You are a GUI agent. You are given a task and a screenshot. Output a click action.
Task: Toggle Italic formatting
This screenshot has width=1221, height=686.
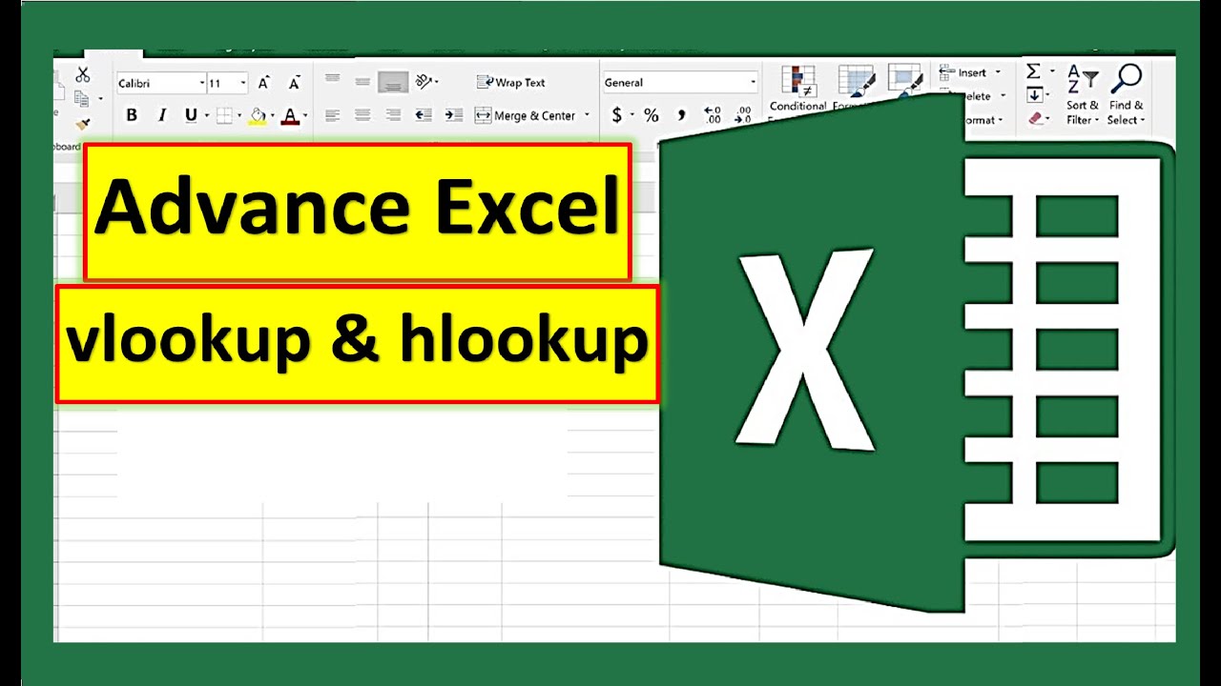coord(161,115)
